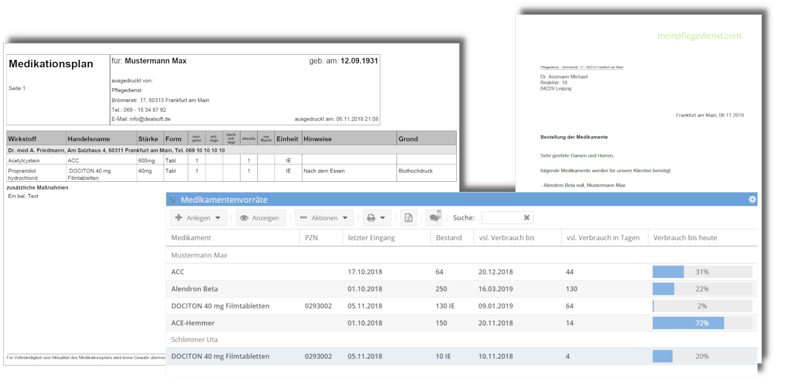
Task: Collapse the Mustermann Max group row
Action: tap(200, 254)
